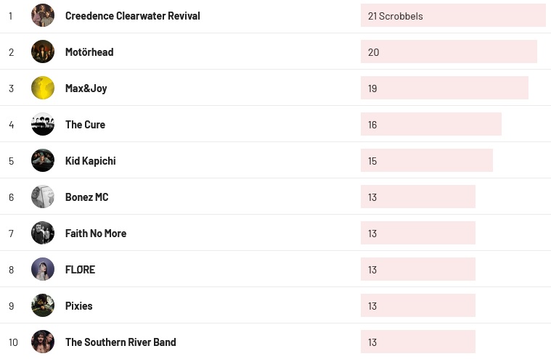This screenshot has width=551, height=359.
Task: Select The Cure artist name
Action: coord(85,124)
